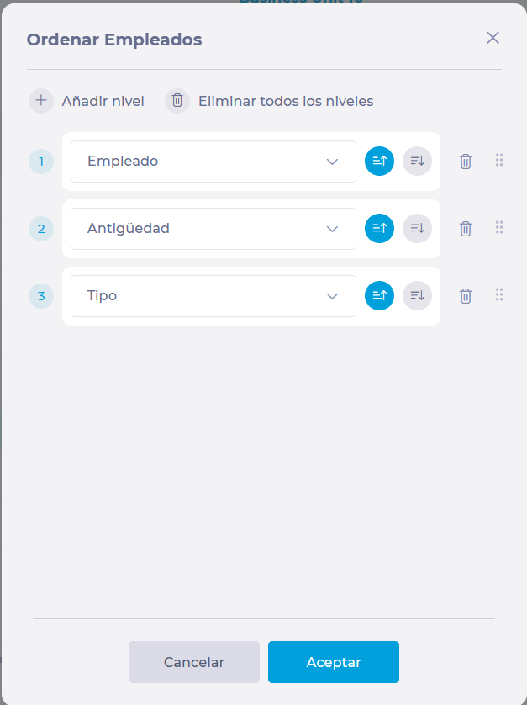Click the trash icon for Eliminar todos los niveles
This screenshot has height=705, width=527.
click(x=177, y=101)
